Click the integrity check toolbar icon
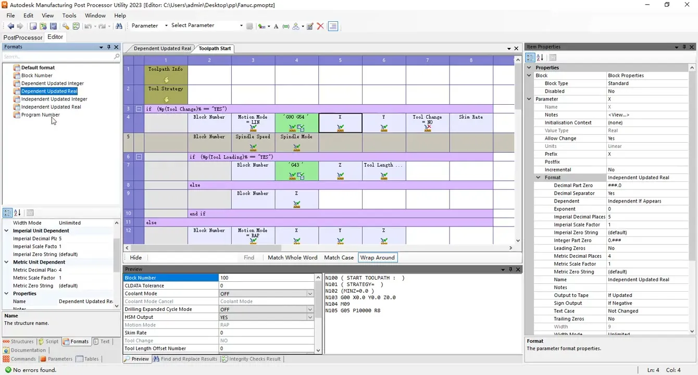698x375 pixels. coord(76,26)
